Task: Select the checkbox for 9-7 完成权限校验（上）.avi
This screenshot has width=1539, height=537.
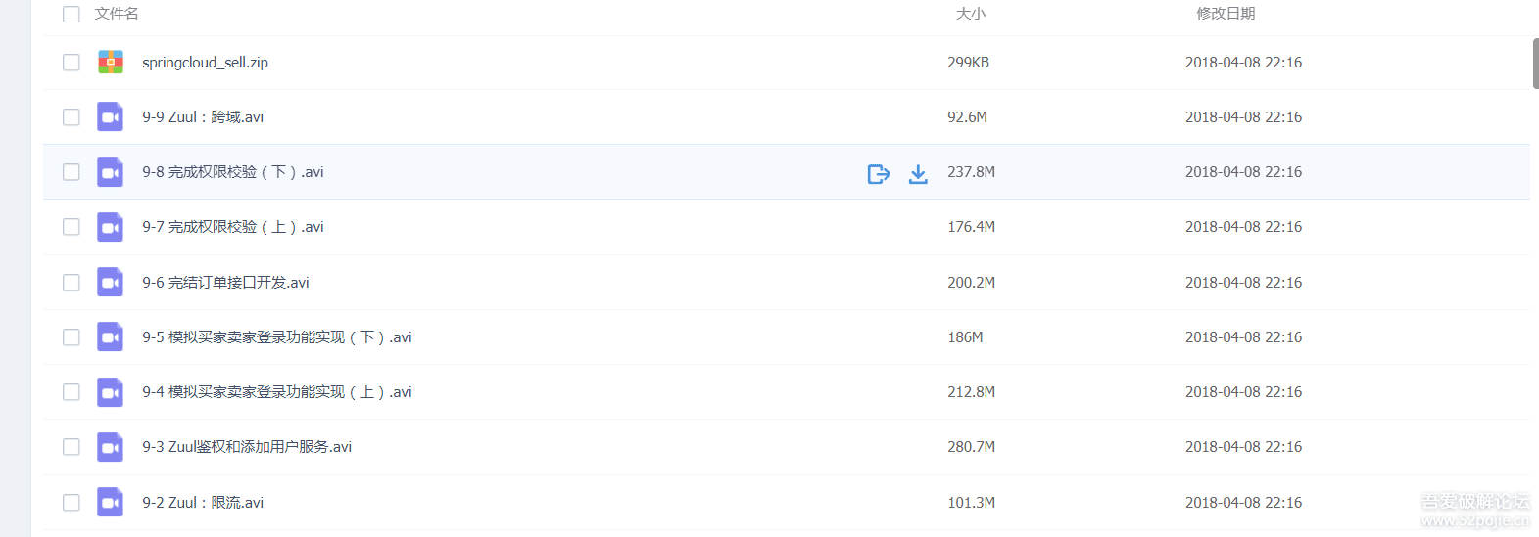Action: coord(72,226)
